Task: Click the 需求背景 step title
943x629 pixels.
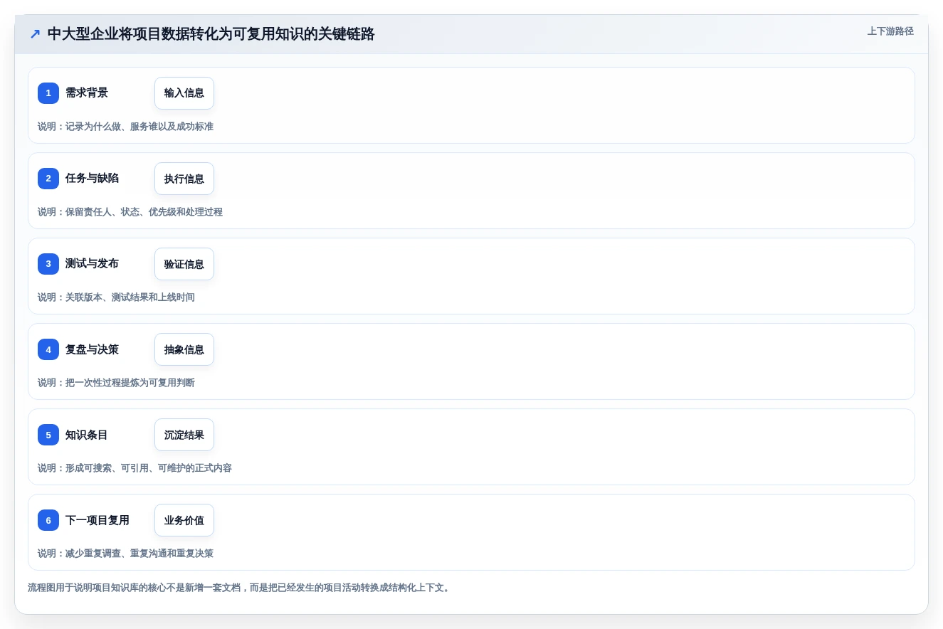Action: coord(87,92)
